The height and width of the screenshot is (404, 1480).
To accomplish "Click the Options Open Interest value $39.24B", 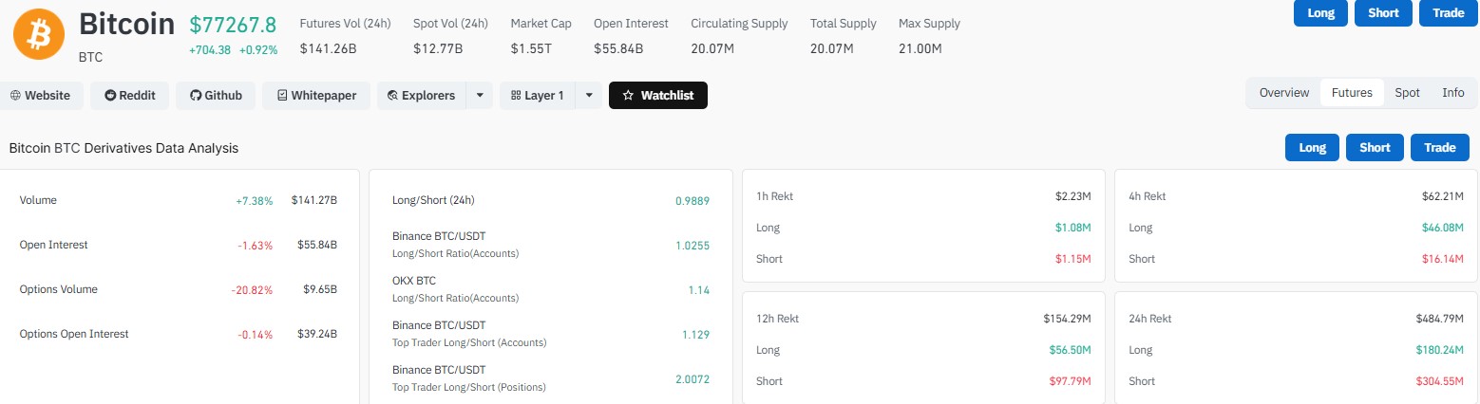I will coord(317,334).
